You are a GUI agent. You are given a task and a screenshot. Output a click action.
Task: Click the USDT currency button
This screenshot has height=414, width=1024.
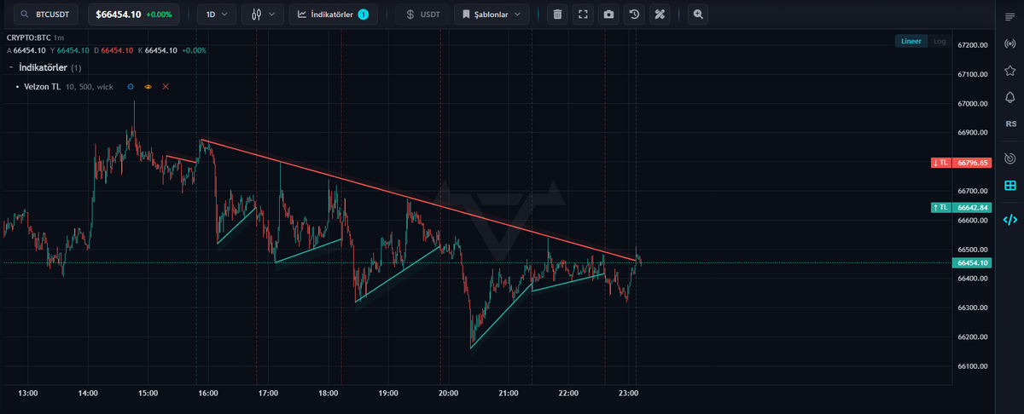[422, 14]
